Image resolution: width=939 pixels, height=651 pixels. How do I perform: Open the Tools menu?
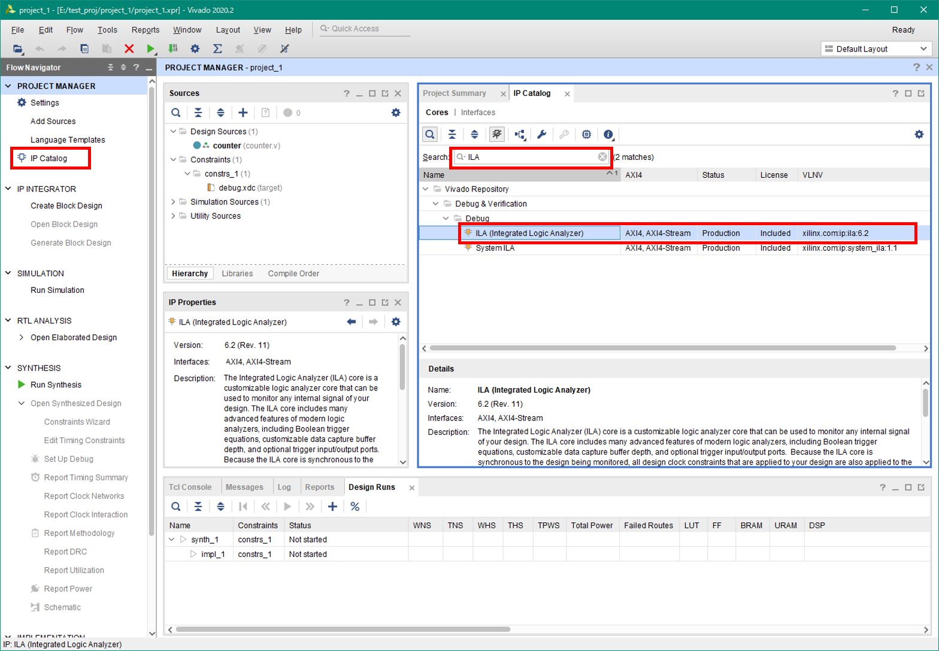click(x=108, y=30)
